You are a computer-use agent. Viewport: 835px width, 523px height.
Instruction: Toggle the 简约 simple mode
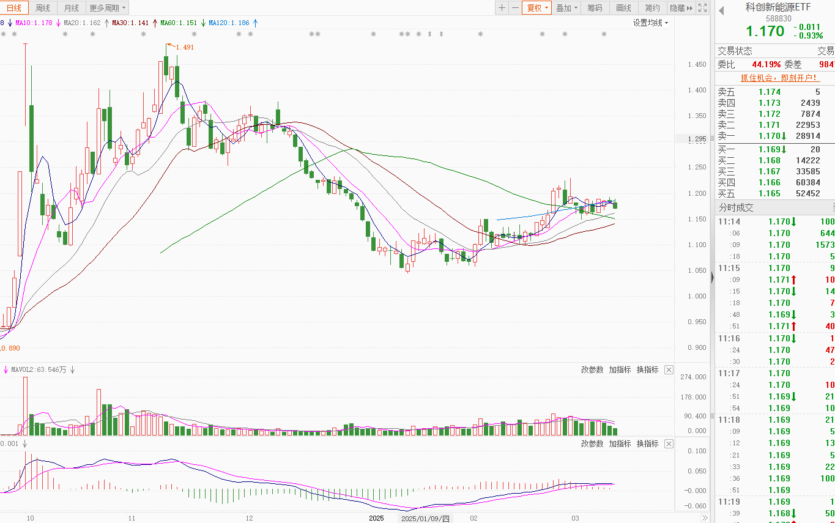click(652, 8)
